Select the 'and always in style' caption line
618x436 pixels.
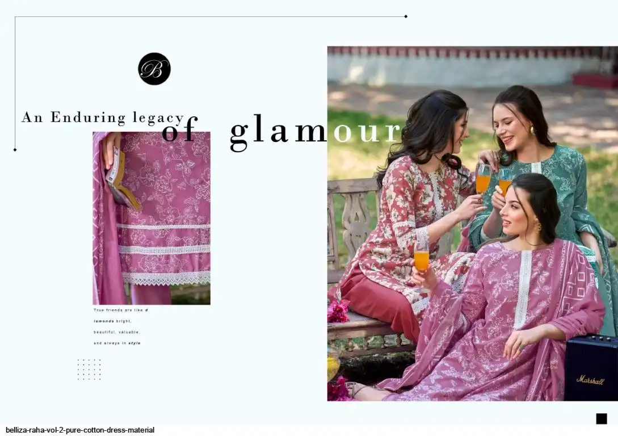(x=117, y=343)
